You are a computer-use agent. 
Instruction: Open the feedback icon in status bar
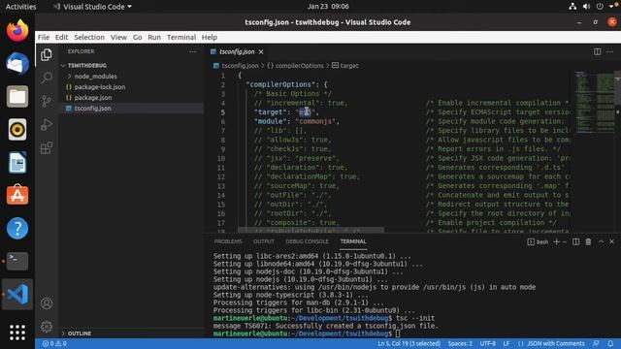click(x=596, y=343)
